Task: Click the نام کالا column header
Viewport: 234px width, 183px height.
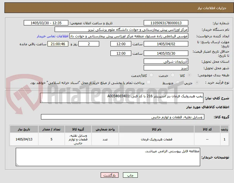Action: coord(156,129)
